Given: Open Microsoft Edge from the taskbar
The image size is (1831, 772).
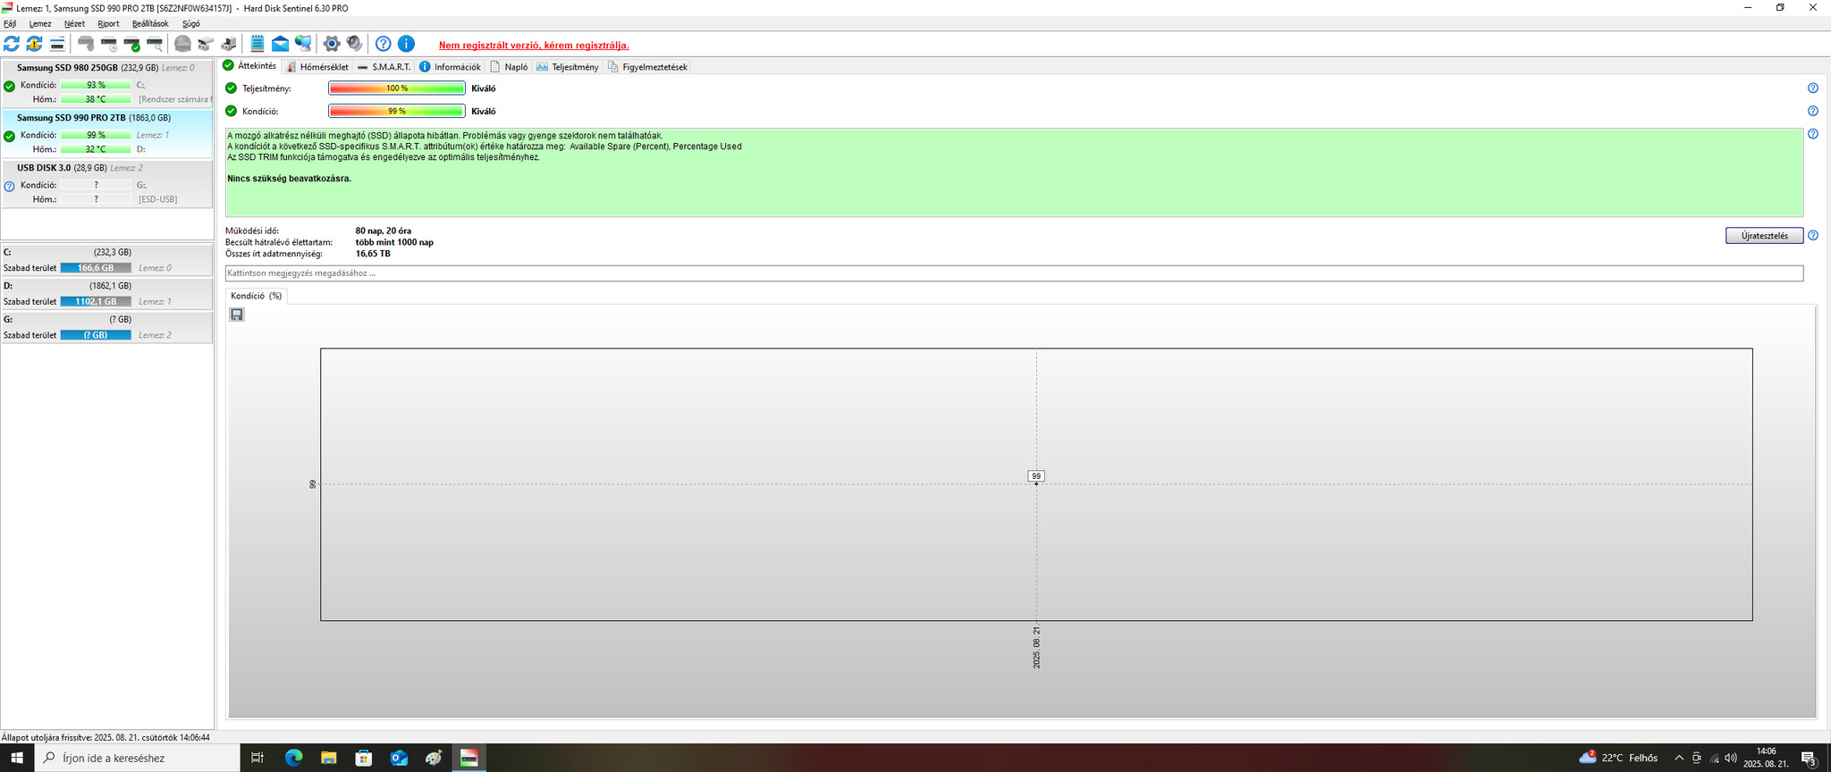Looking at the screenshot, I should [293, 758].
